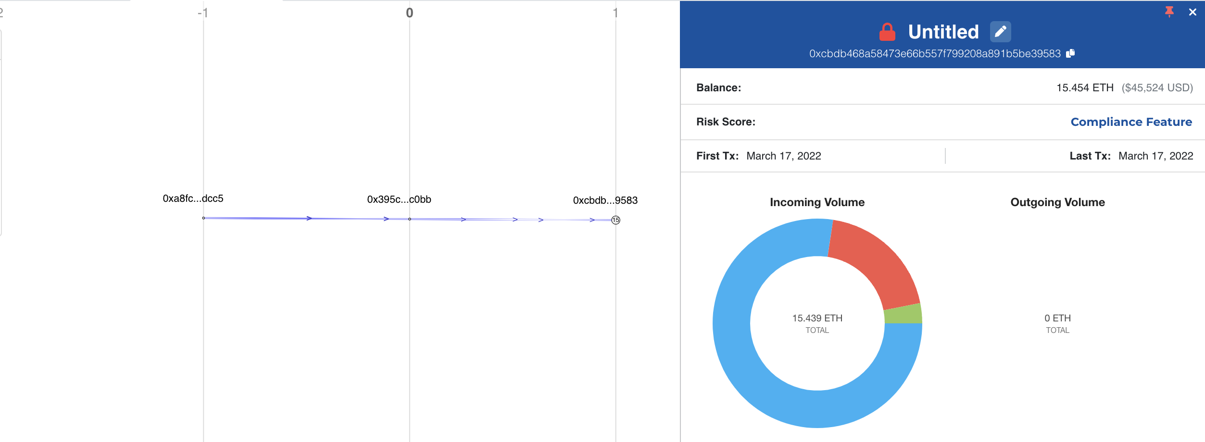The height and width of the screenshot is (442, 1205).
Task: Click the 0xcbdb...9583 address label
Action: [605, 200]
